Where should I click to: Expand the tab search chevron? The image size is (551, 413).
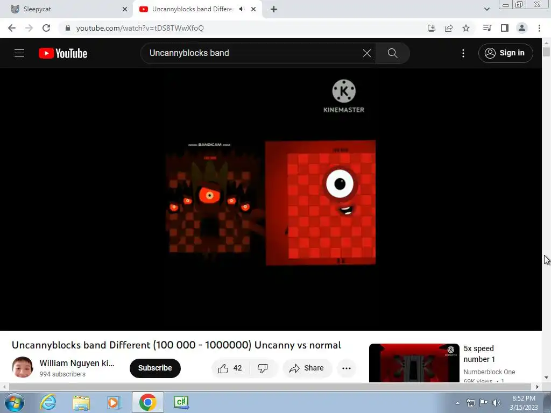tap(486, 9)
